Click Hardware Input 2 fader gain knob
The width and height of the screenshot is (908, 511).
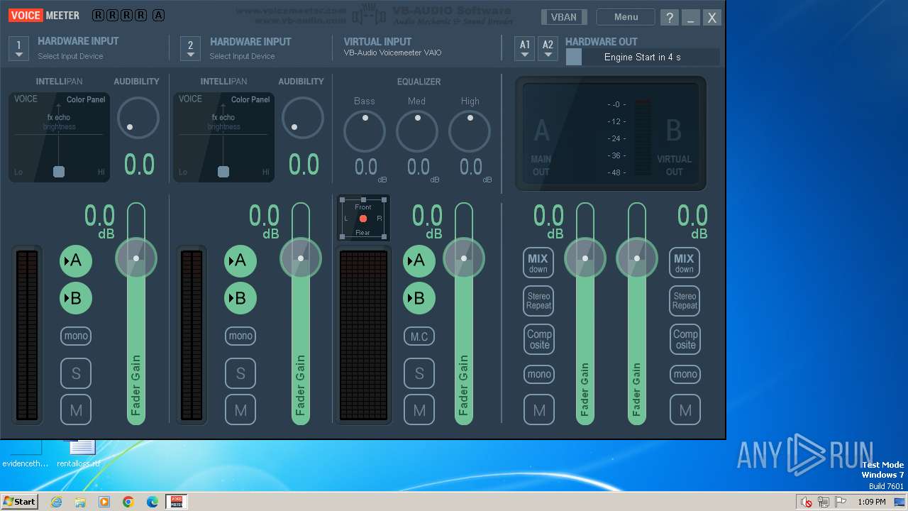point(301,258)
